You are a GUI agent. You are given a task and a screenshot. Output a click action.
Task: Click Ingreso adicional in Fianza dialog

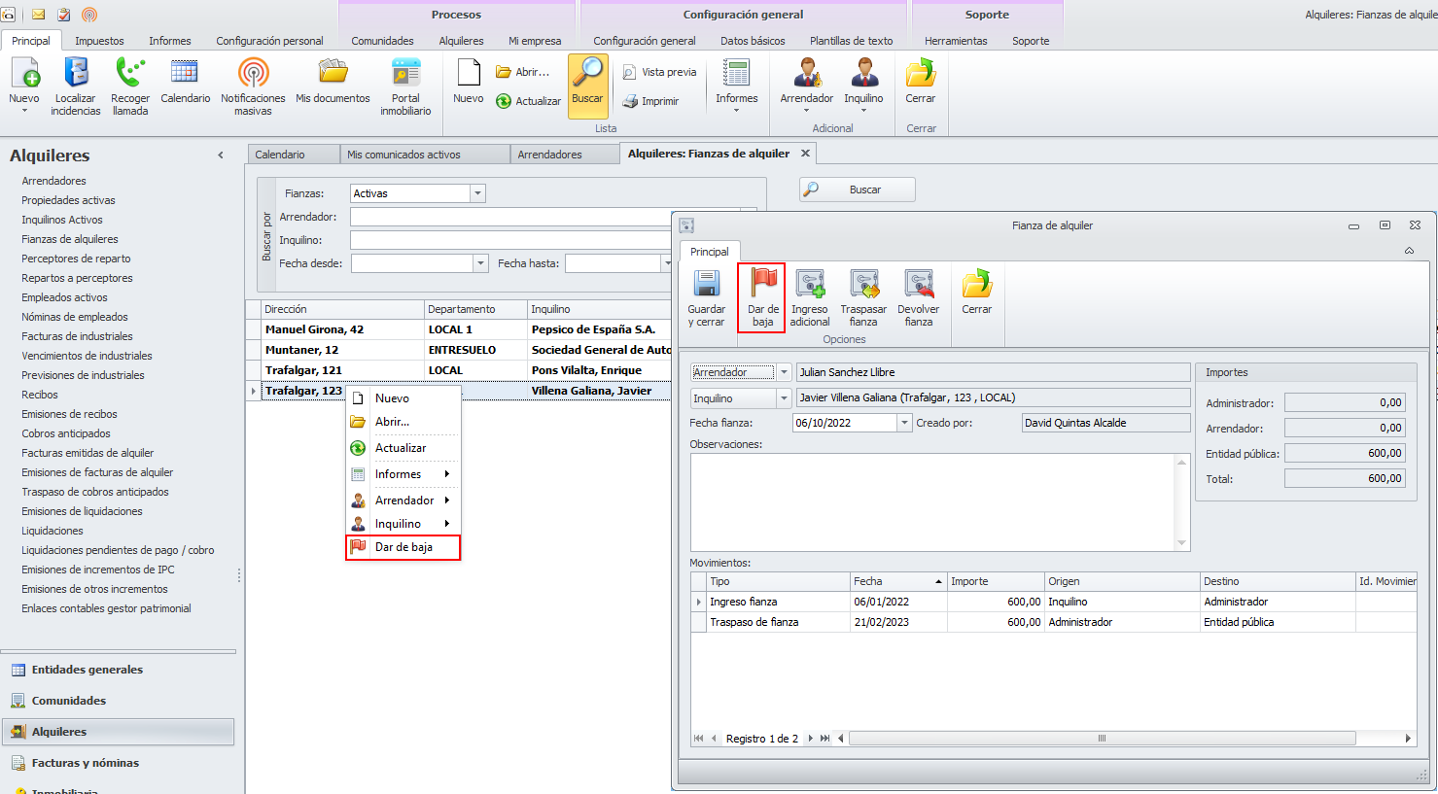coord(810,298)
